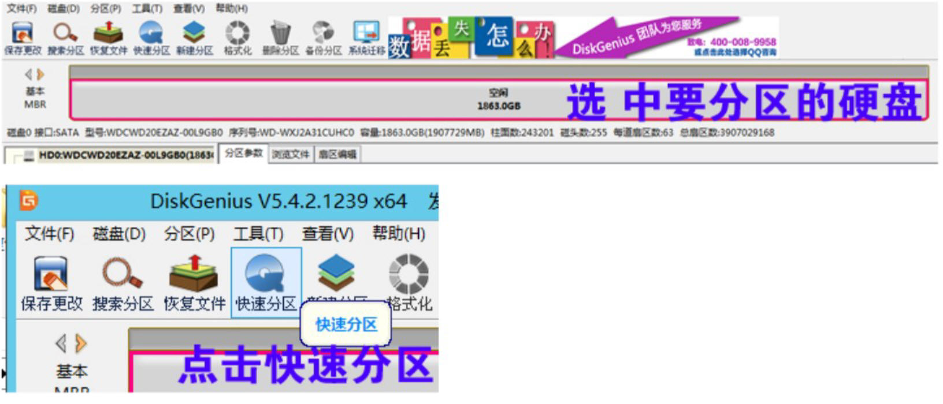Viewport: 943px width, 404px height.
Task: Click 格式化 icon in the lower large toolbar
Action: (x=409, y=273)
